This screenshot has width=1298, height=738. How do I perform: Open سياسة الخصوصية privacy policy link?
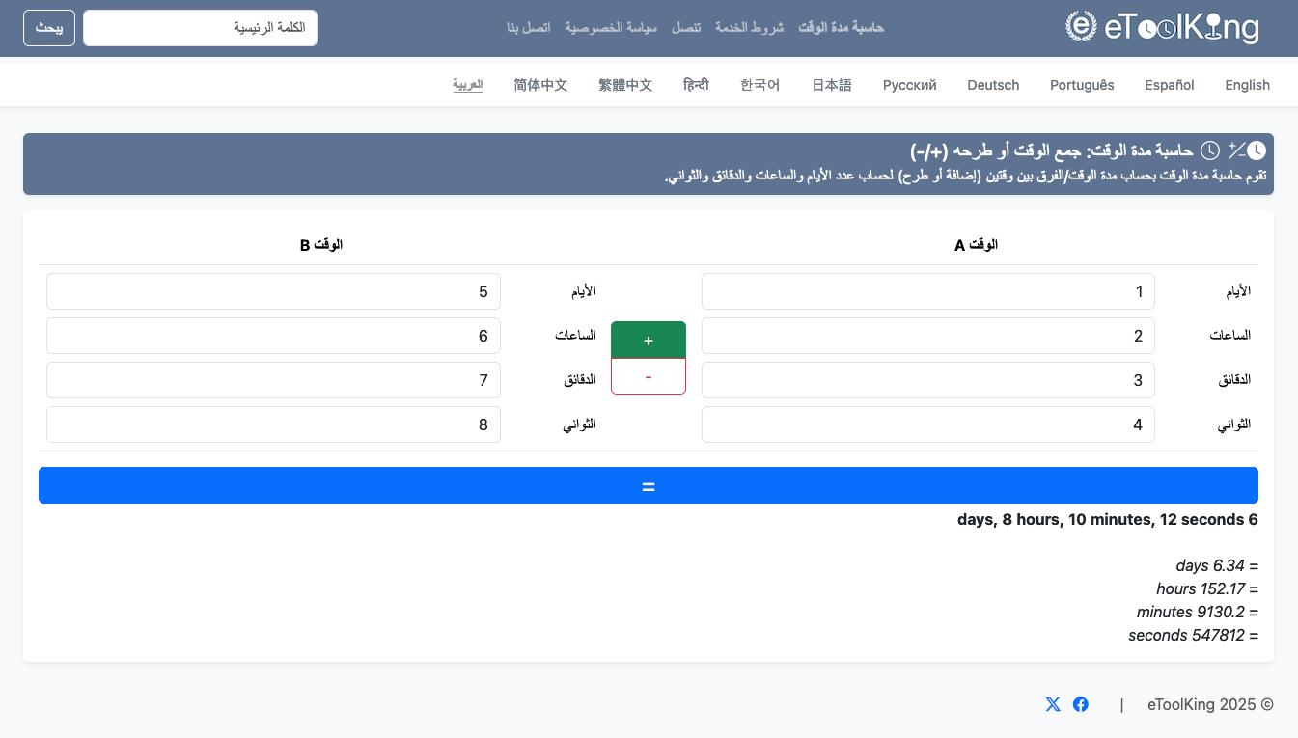click(611, 28)
